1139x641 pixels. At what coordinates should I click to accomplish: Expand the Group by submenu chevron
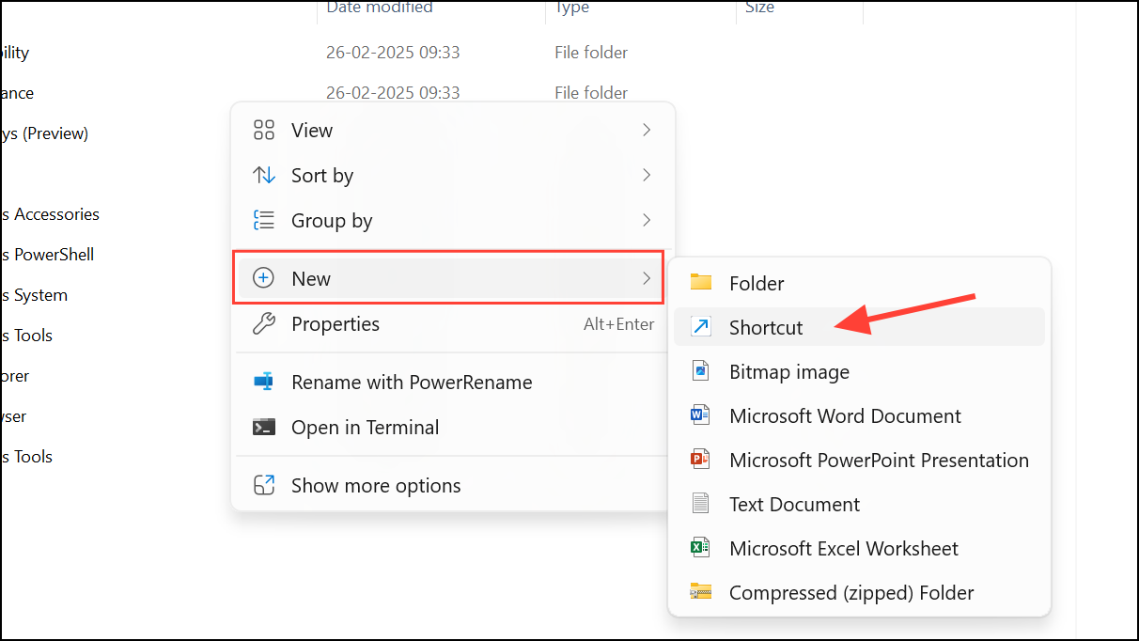pos(647,220)
